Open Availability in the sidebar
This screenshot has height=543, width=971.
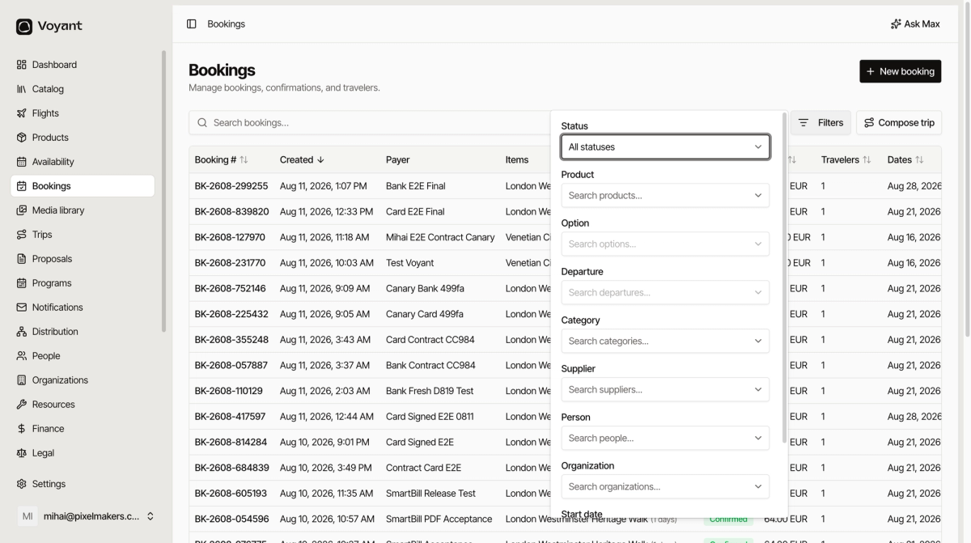pyautogui.click(x=83, y=162)
